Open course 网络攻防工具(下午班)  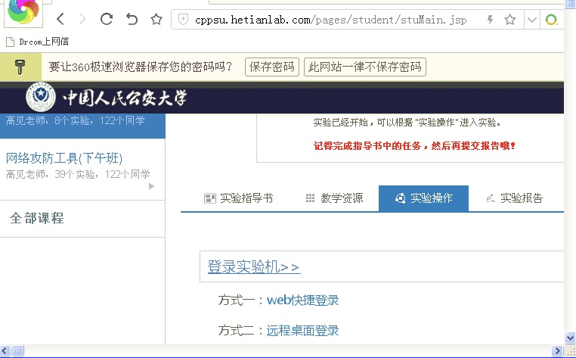pyautogui.click(x=64, y=158)
